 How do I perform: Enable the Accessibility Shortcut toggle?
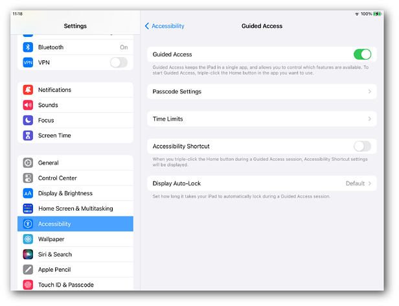click(362, 147)
